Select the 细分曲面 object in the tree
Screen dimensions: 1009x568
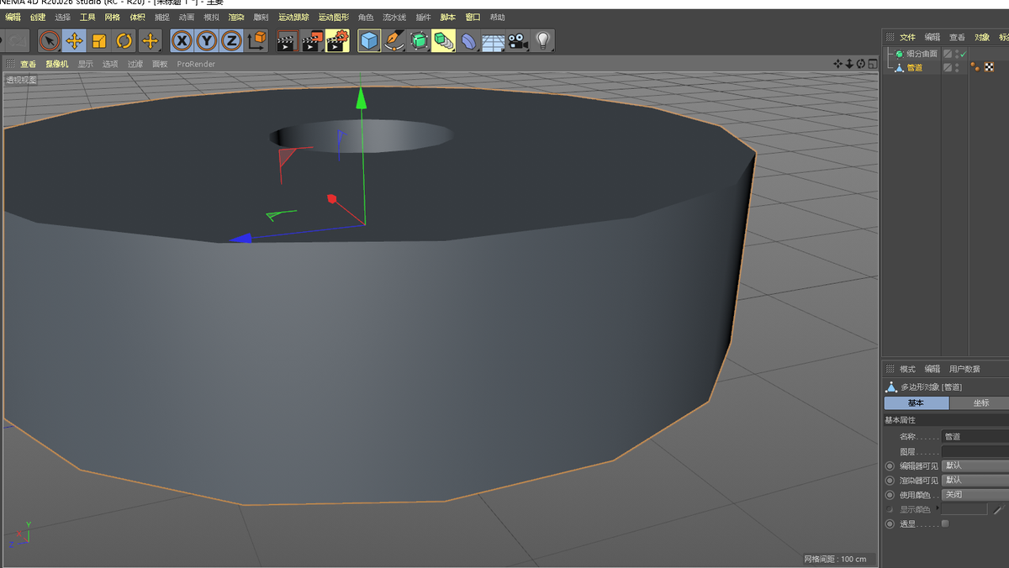[x=922, y=54]
